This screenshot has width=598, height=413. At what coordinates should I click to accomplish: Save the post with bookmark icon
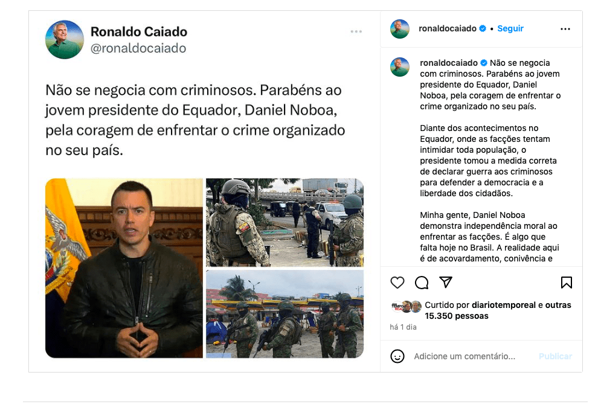[x=567, y=283]
